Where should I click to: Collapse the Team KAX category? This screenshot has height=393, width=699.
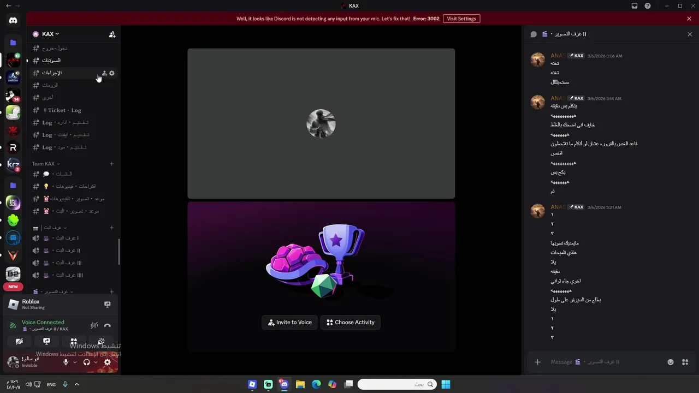coord(46,164)
